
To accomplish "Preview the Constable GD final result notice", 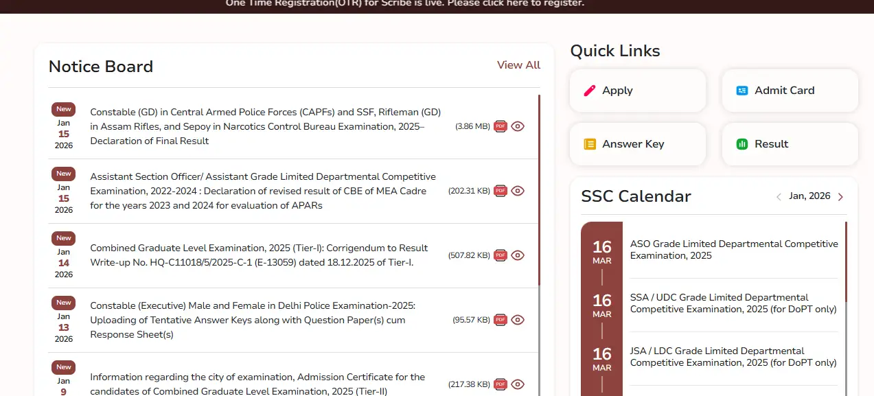I will pos(518,126).
